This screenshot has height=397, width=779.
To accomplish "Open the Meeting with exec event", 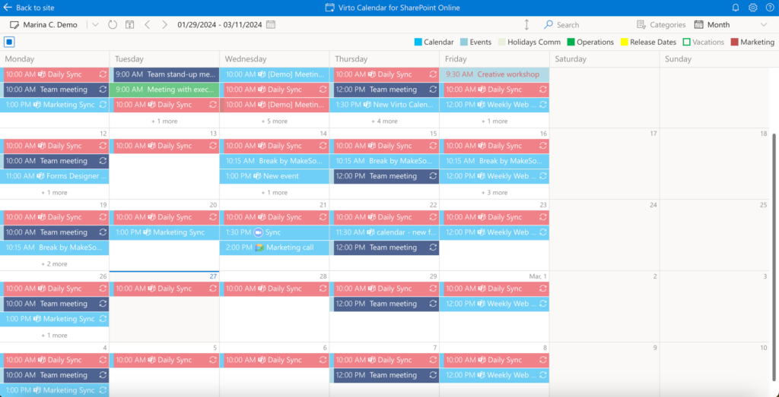I will (164, 90).
